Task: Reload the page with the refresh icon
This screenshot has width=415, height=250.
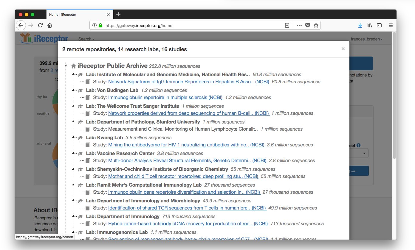Action: tap(40, 25)
